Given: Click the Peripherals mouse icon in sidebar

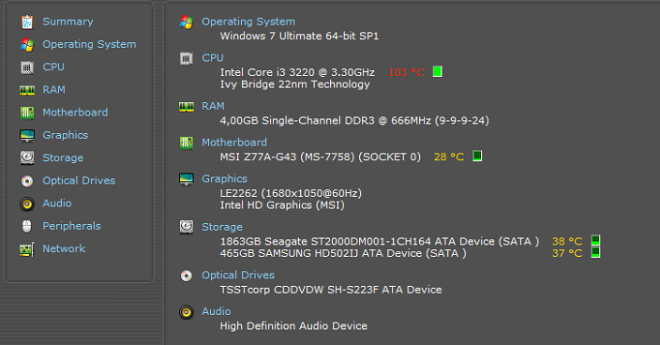Looking at the screenshot, I should click(27, 226).
